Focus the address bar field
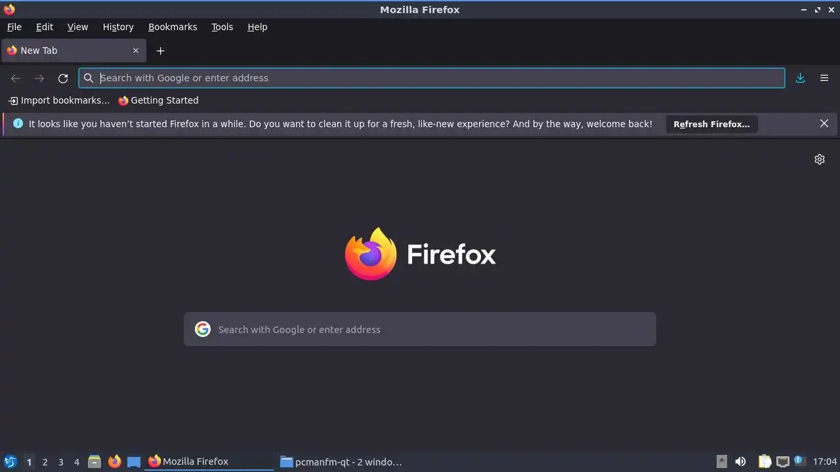This screenshot has height=472, width=840. click(x=432, y=78)
